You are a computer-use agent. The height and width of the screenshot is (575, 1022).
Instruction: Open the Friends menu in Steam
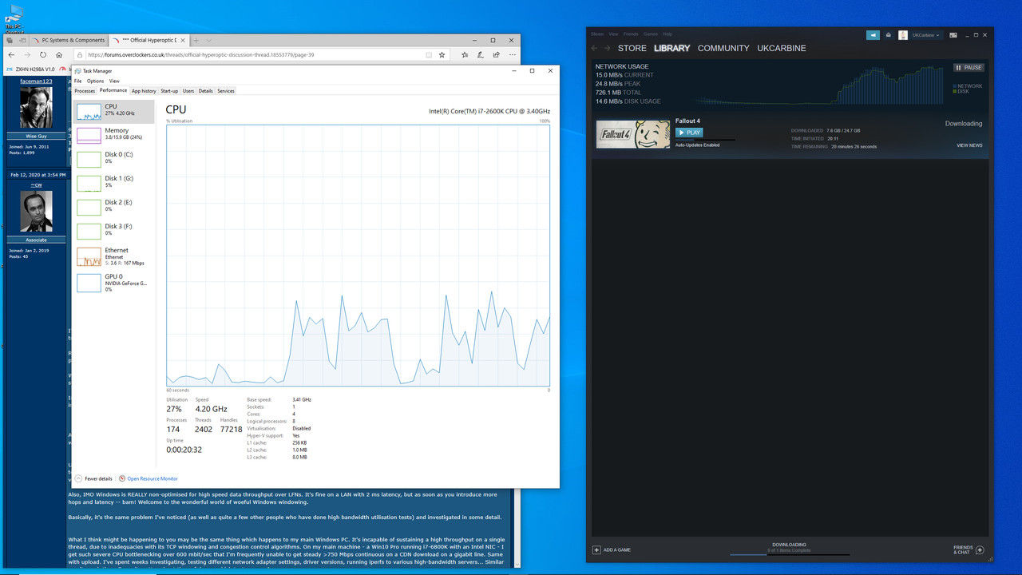click(x=631, y=34)
